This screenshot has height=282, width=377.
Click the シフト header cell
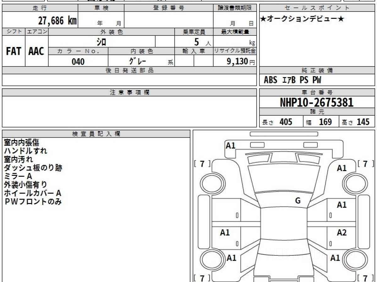tap(14, 32)
